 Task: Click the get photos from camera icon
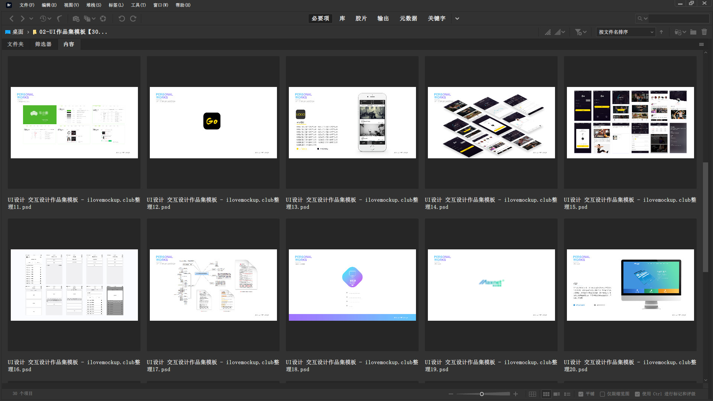coord(76,19)
